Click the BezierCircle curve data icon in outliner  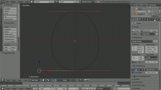[149, 11]
